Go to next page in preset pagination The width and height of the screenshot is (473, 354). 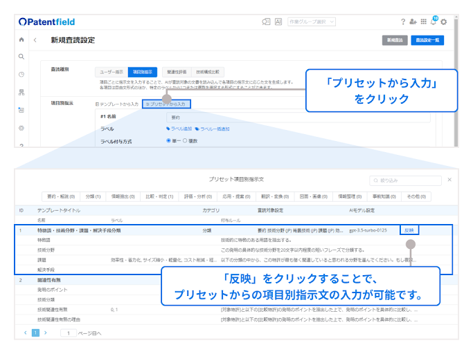tap(46, 333)
